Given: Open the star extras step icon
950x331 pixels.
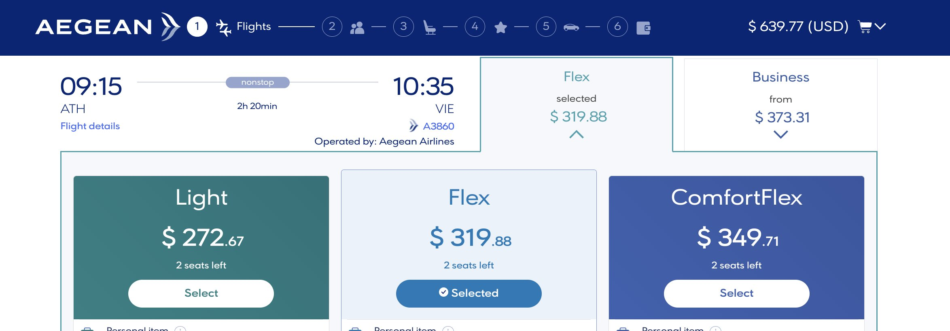Looking at the screenshot, I should click(501, 27).
